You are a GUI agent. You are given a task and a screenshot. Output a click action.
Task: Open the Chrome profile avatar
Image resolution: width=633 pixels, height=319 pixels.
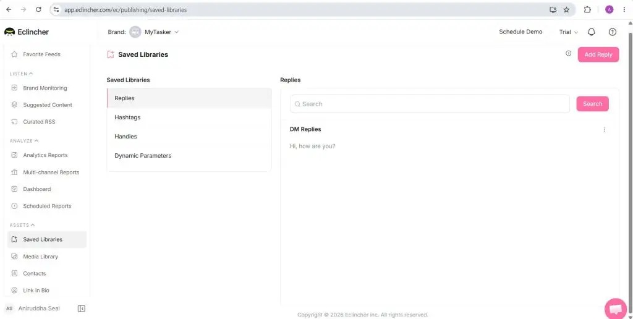pos(609,10)
